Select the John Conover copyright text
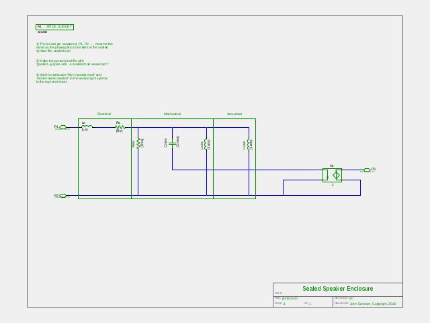The height and width of the screenshot is (323, 430). click(x=373, y=303)
